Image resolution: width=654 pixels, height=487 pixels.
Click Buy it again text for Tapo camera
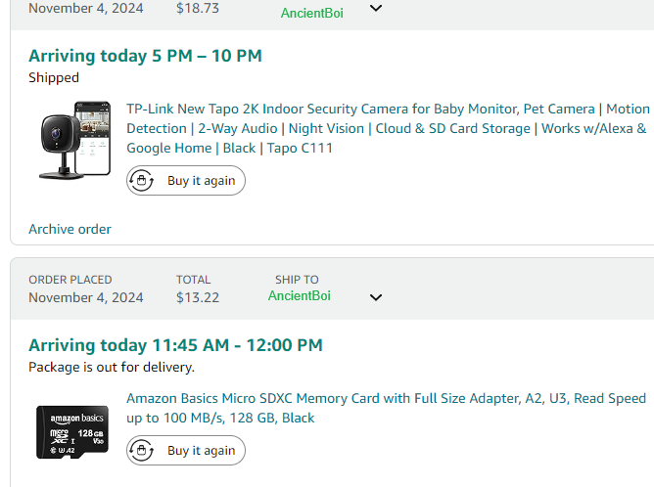[202, 180]
